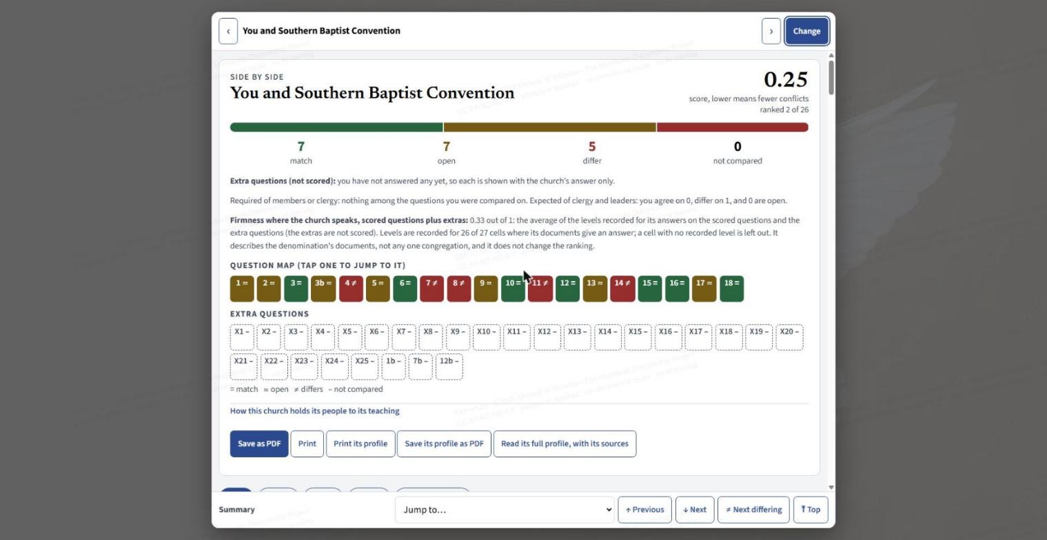
Task: Open the Jump to dropdown
Action: [x=505, y=510]
